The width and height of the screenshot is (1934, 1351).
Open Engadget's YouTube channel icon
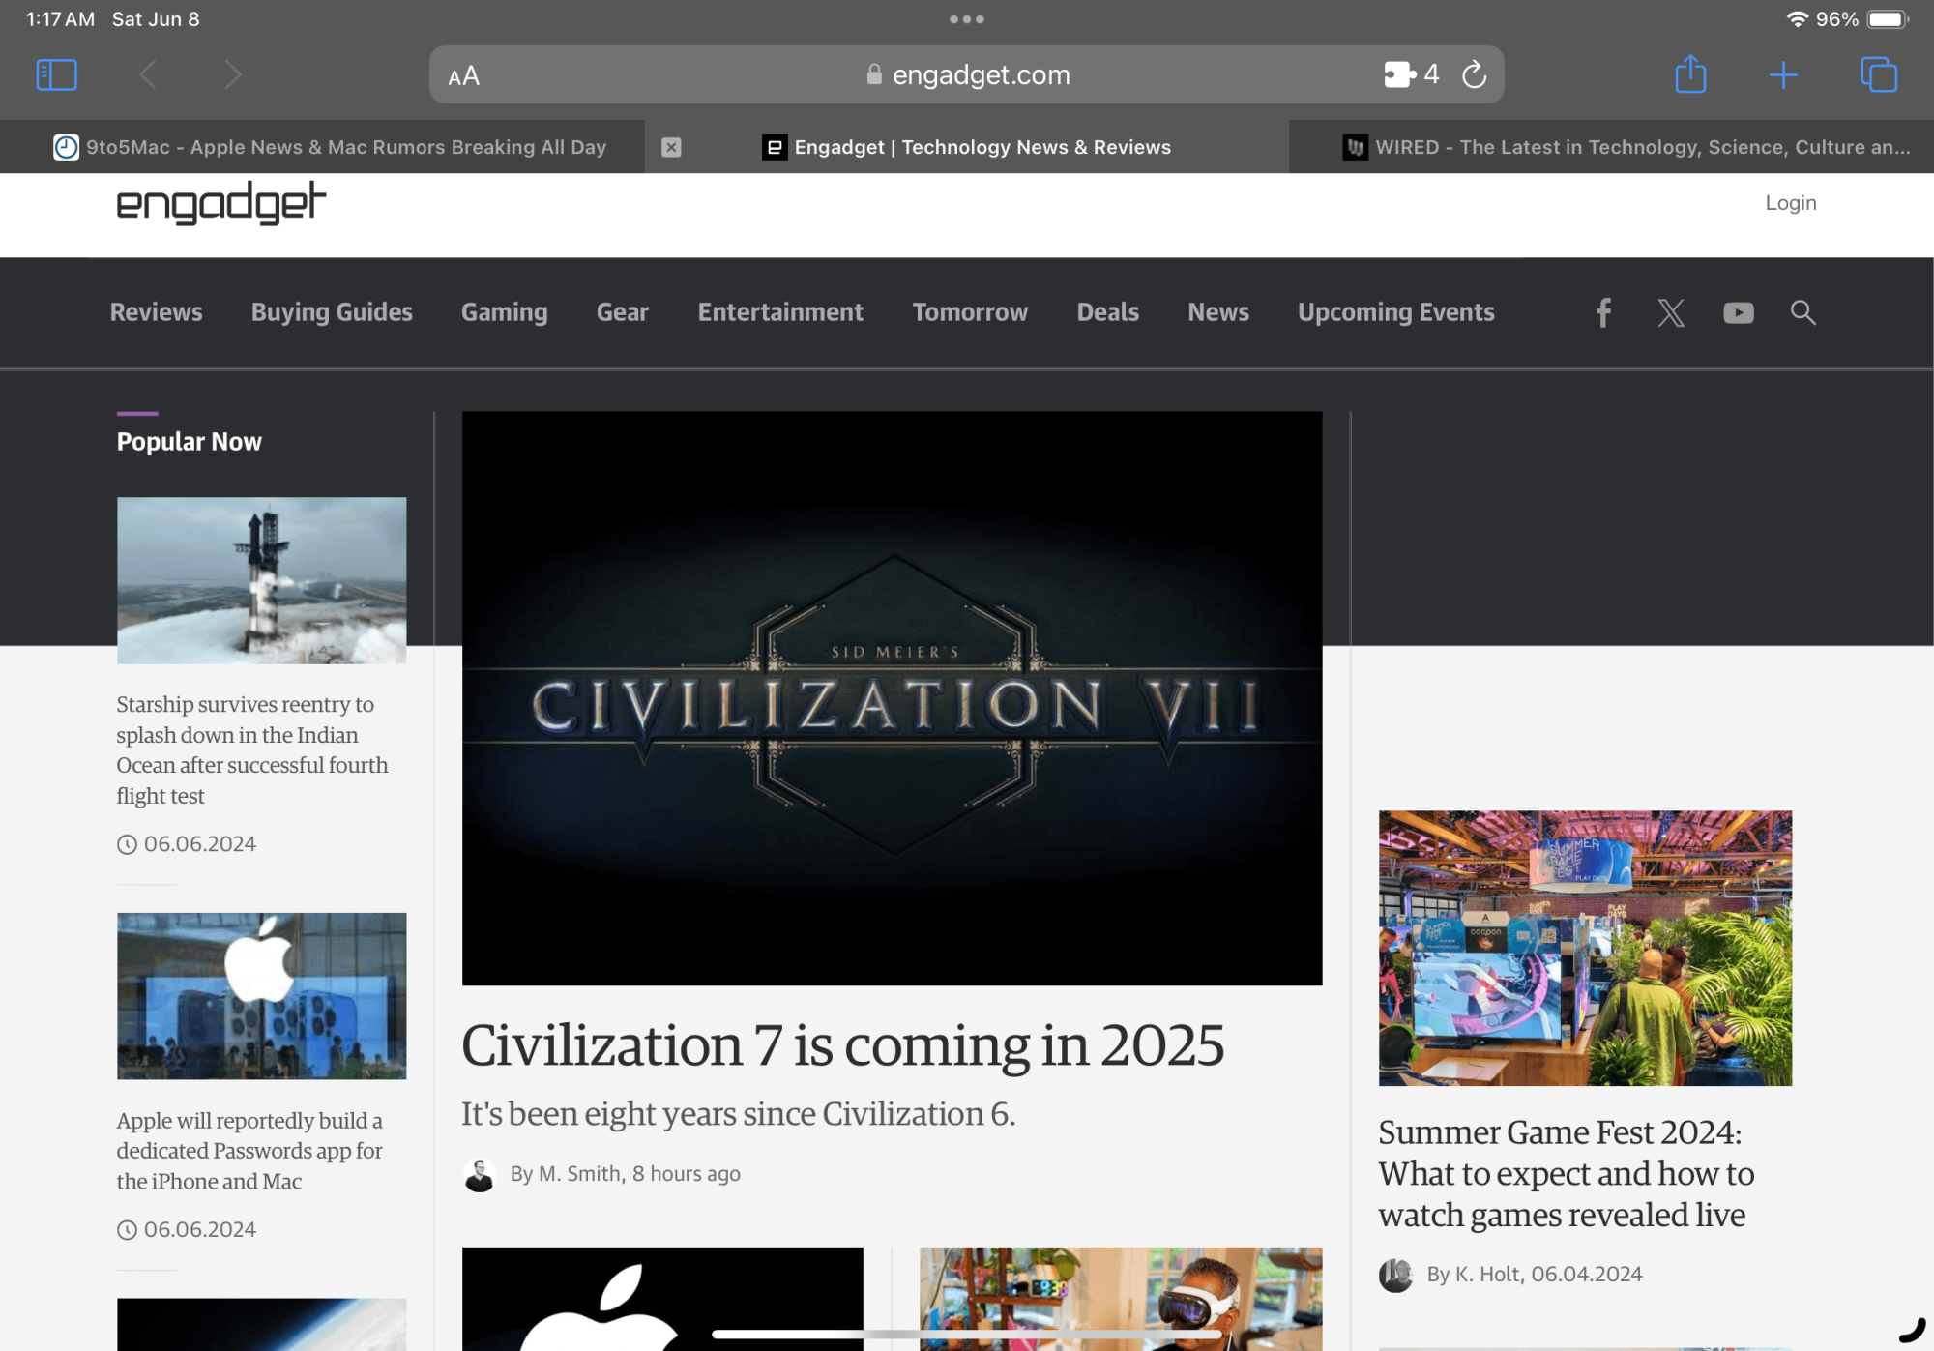coord(1738,312)
